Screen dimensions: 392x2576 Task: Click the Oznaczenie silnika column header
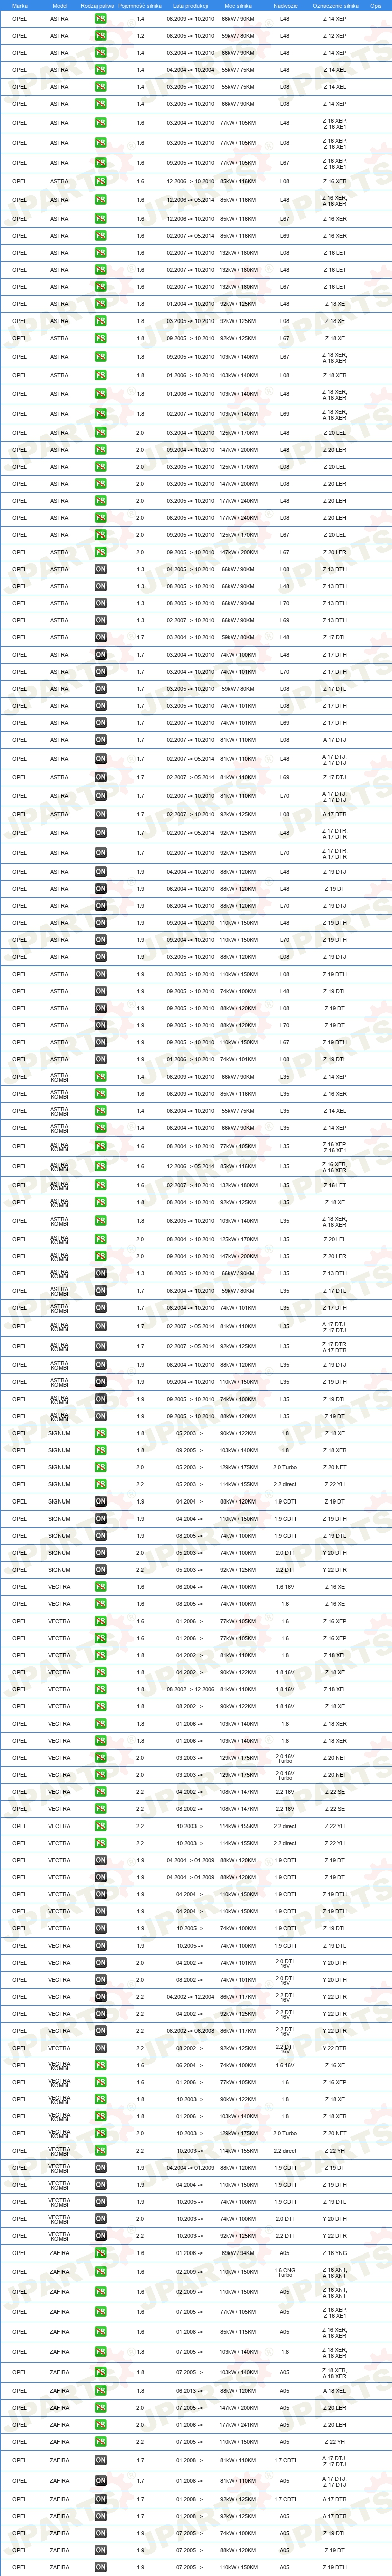coord(335,5)
